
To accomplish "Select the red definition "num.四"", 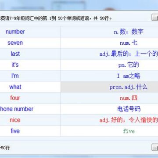I will pos(129,98).
